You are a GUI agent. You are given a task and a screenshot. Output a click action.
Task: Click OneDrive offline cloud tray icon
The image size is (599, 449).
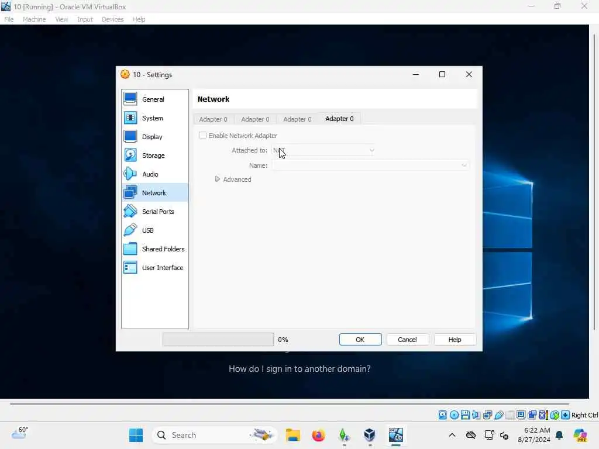coord(471,435)
